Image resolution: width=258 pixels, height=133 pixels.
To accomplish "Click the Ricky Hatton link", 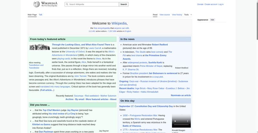I will point(133,92).
